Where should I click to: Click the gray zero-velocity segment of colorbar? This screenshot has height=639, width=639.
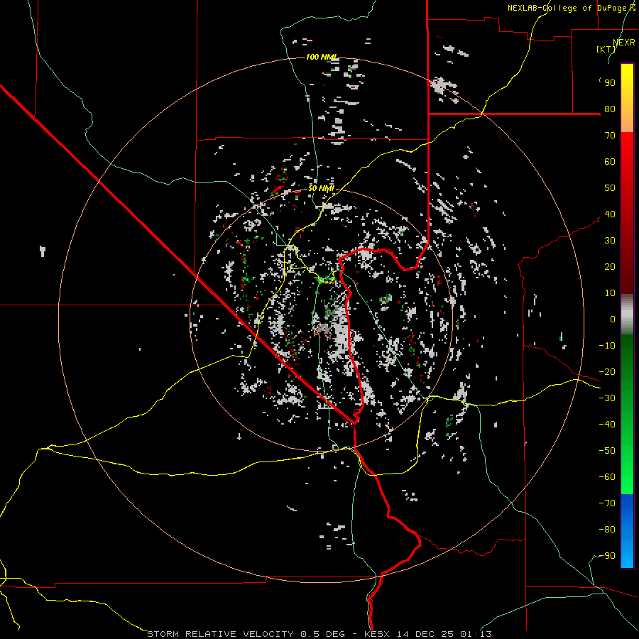point(627,315)
